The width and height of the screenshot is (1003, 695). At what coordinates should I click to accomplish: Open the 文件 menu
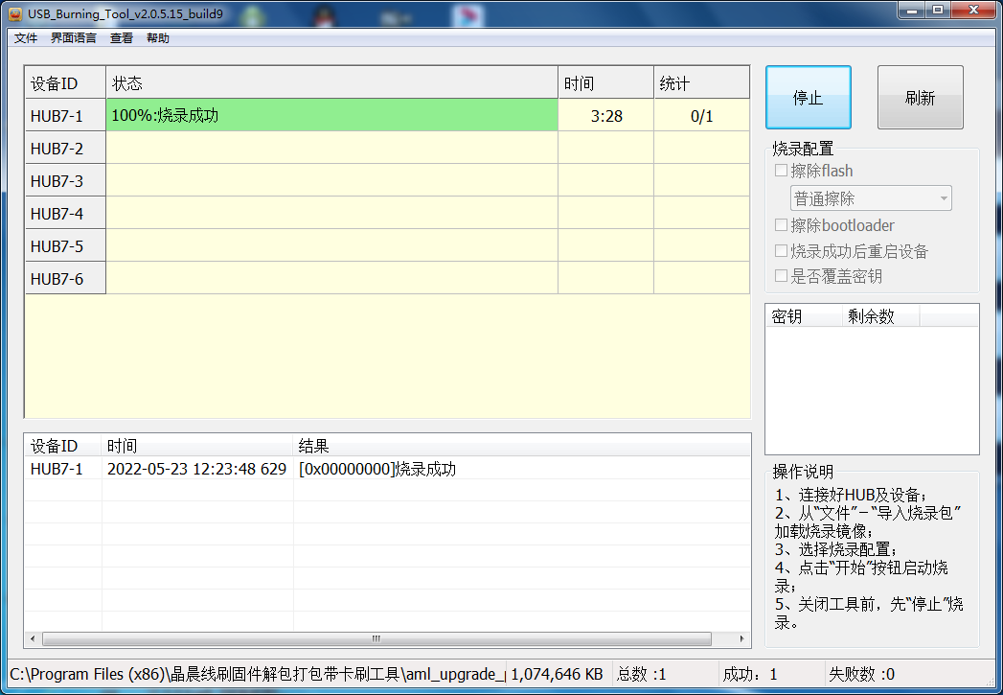(26, 37)
